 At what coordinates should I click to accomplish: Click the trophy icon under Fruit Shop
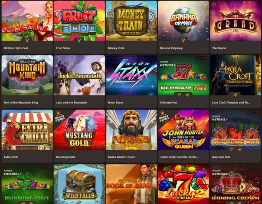(x=79, y=40)
